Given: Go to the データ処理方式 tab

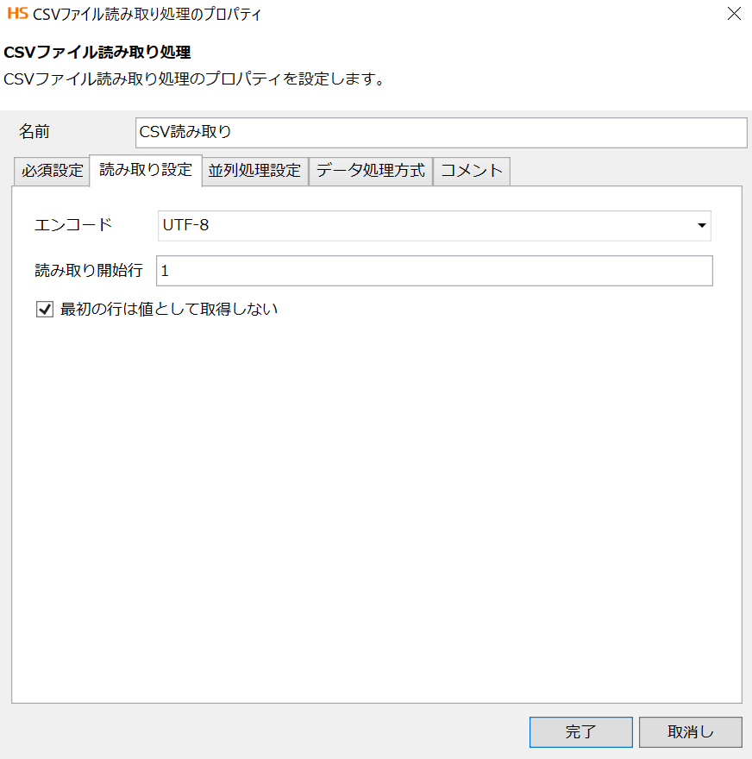Looking at the screenshot, I should point(371,171).
